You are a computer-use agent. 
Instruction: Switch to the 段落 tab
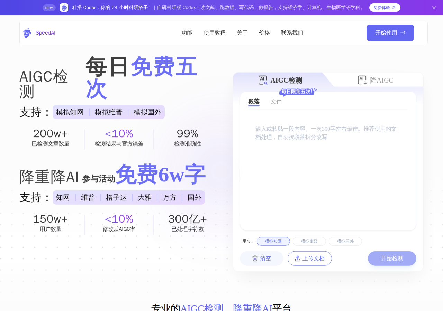point(254,102)
